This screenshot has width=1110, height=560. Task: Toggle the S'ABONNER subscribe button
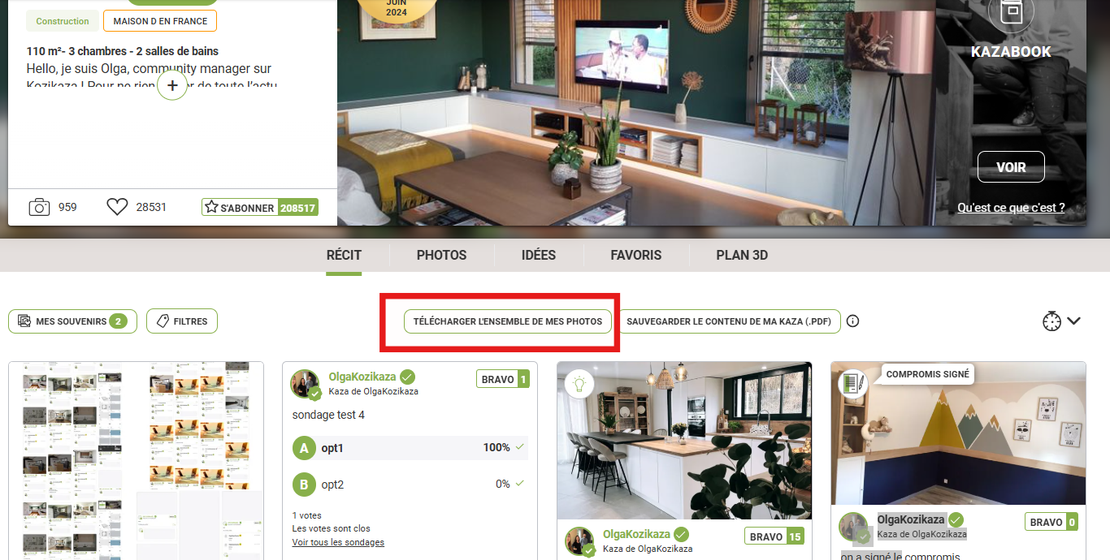tap(260, 207)
